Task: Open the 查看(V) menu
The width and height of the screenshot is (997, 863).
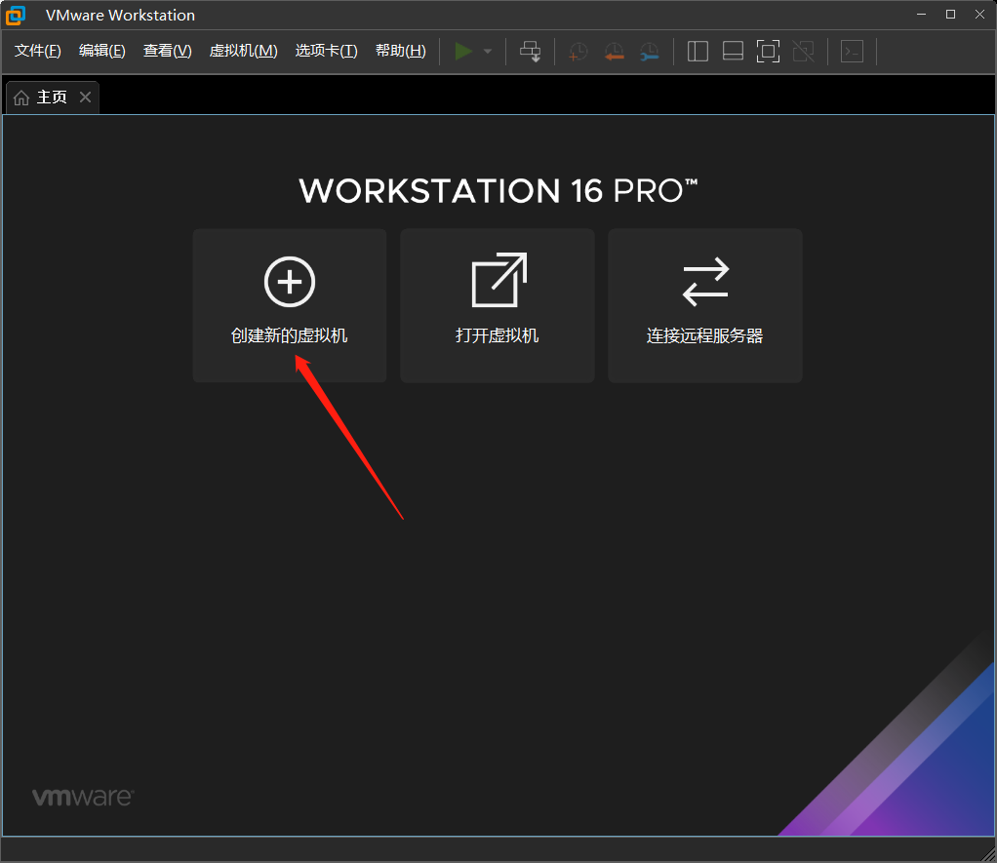Action: tap(167, 51)
